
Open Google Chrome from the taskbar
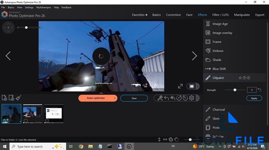(81, 146)
